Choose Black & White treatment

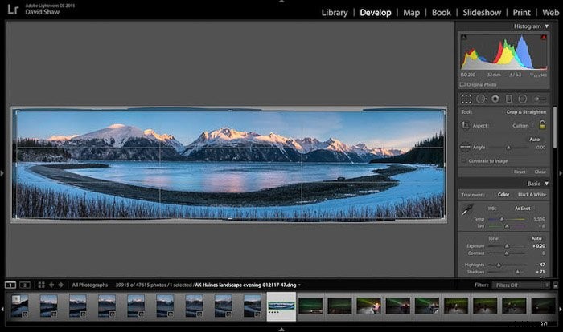pos(532,195)
